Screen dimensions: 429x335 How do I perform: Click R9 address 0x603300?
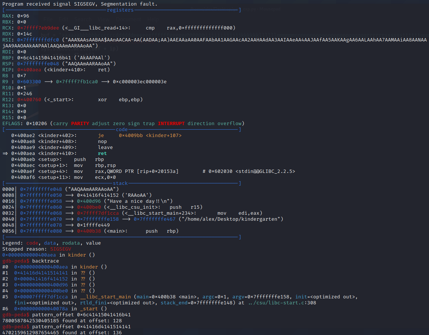(x=29, y=82)
